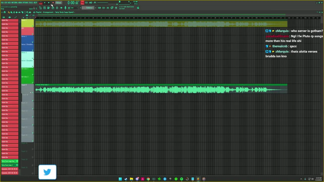This screenshot has width=324, height=182.
Task: Toggle the metronome icon
Action: tap(95, 3)
